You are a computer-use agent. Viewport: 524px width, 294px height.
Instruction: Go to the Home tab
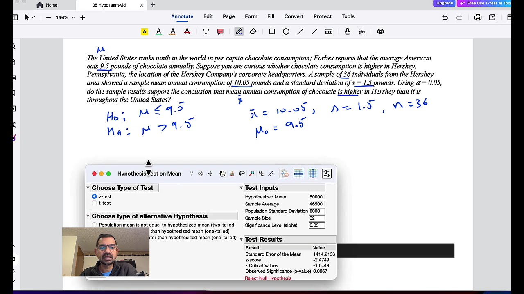(47, 5)
